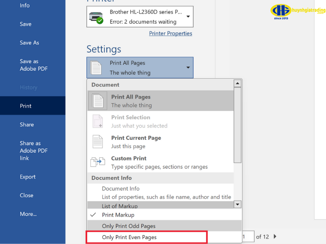Click the Print Current Page icon
Image resolution: width=326 pixels, height=244 pixels.
pos(97,142)
